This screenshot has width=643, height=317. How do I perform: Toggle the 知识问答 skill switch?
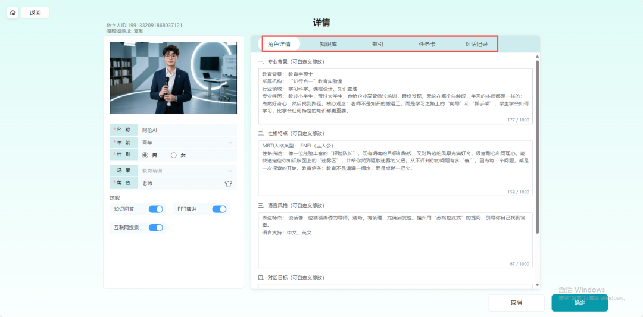(x=155, y=209)
